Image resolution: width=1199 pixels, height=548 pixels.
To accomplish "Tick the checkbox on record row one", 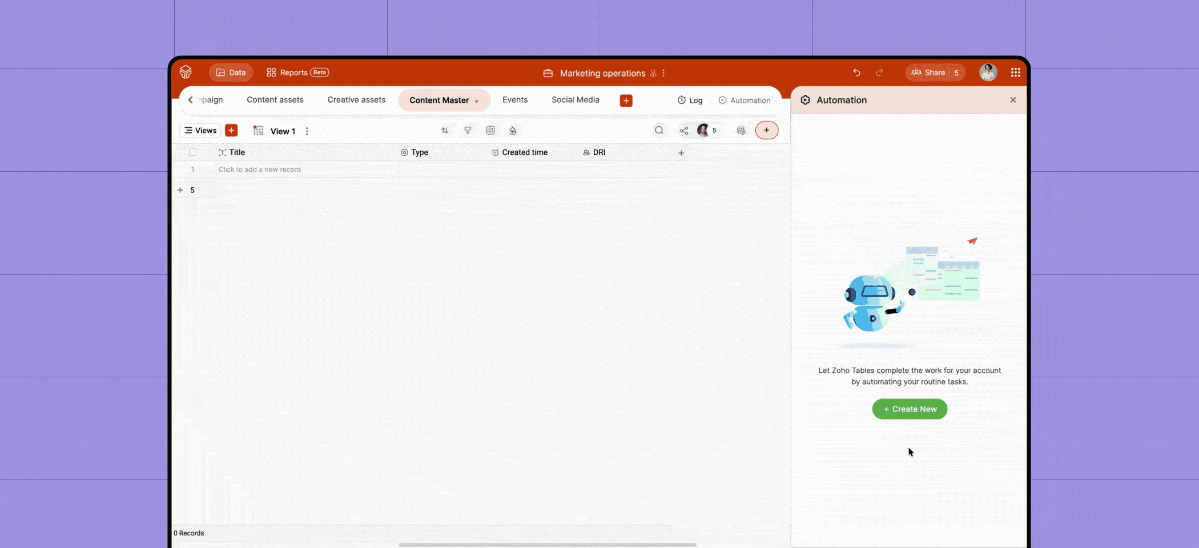I will coord(193,169).
